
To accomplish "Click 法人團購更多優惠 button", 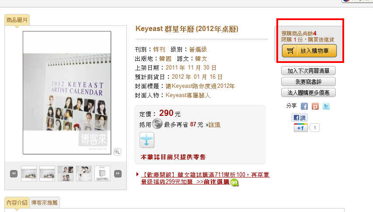I will tap(308, 93).
